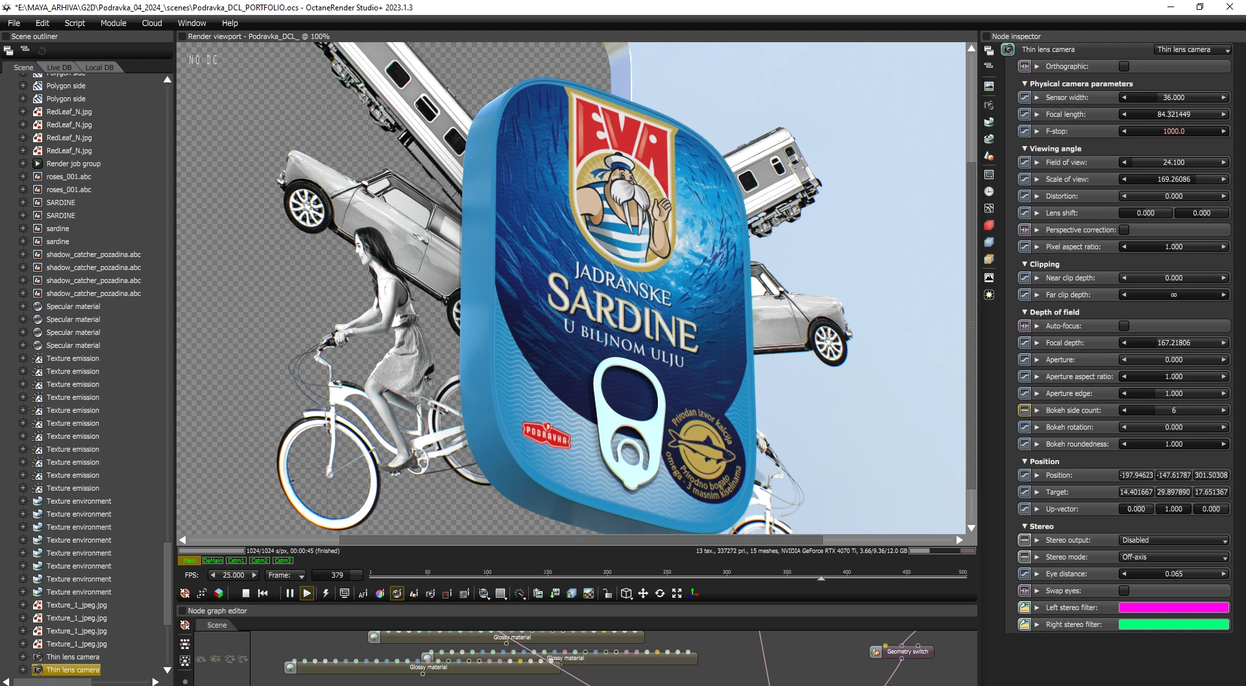Stop rendering with the square stop button
This screenshot has height=686, width=1246.
coord(245,593)
